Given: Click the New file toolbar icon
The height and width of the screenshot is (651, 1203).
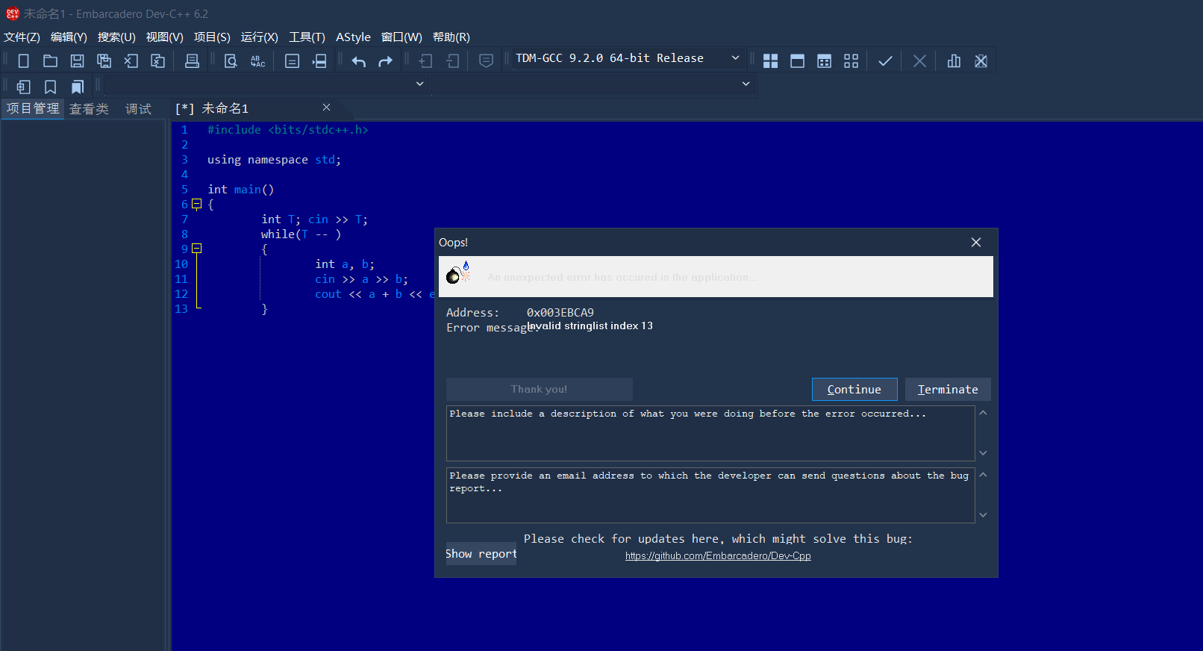Looking at the screenshot, I should click(x=23, y=61).
